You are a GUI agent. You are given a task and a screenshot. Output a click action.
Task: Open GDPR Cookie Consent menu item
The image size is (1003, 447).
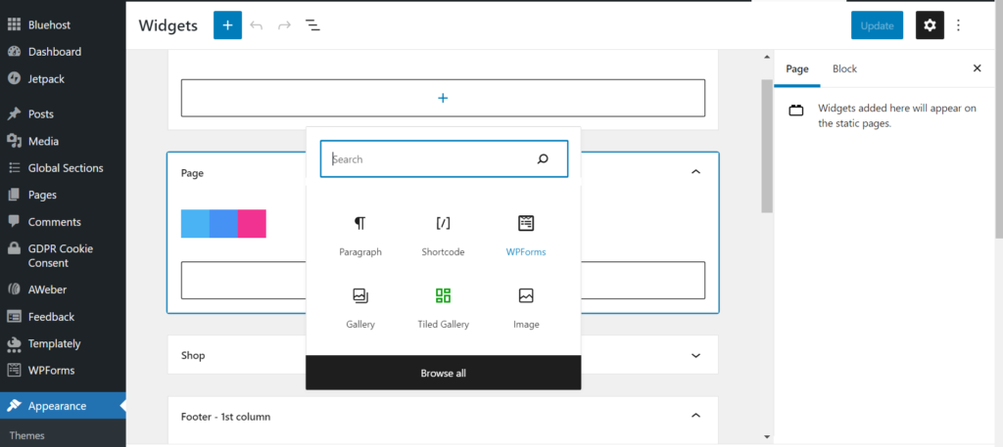click(x=63, y=255)
